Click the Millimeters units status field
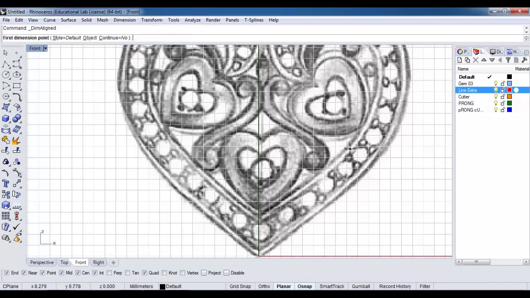 (x=141, y=286)
